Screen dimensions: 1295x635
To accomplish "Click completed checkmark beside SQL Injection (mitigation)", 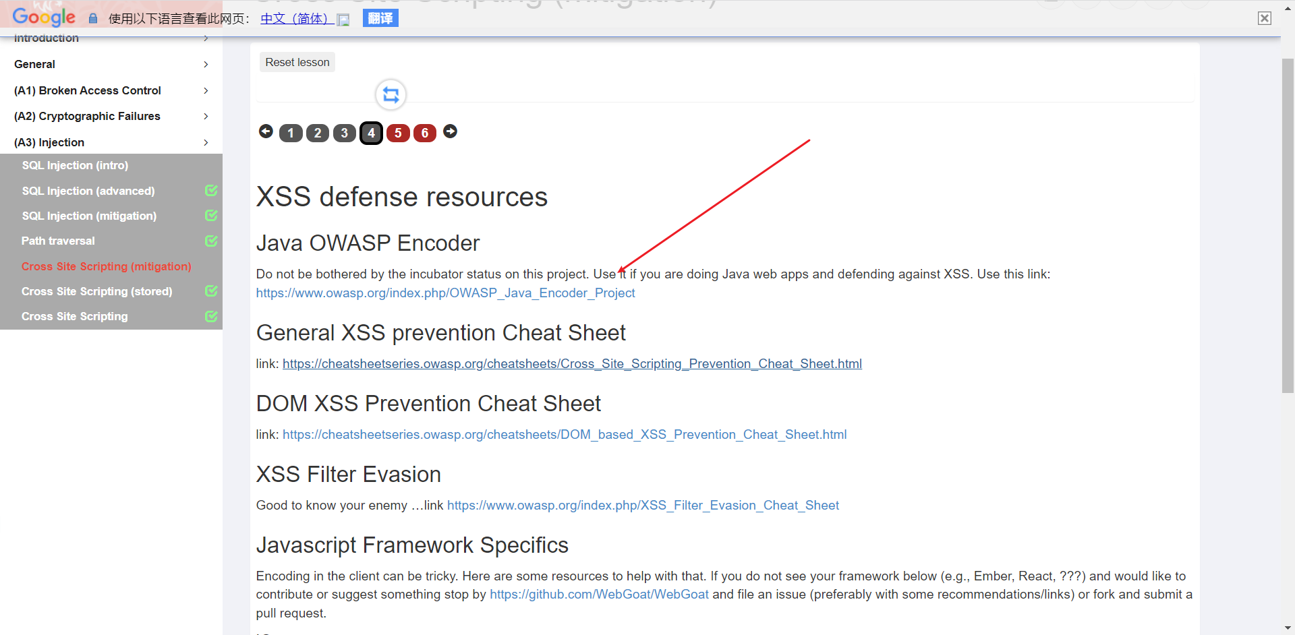I will pos(211,215).
